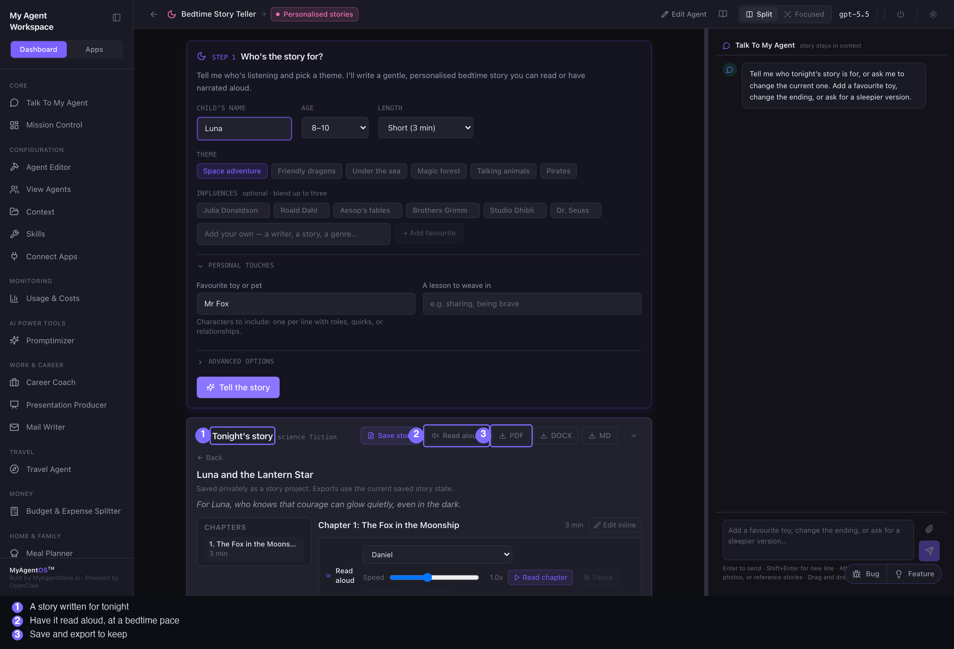954x649 pixels.
Task: Click the chat message text box
Action: click(818, 540)
